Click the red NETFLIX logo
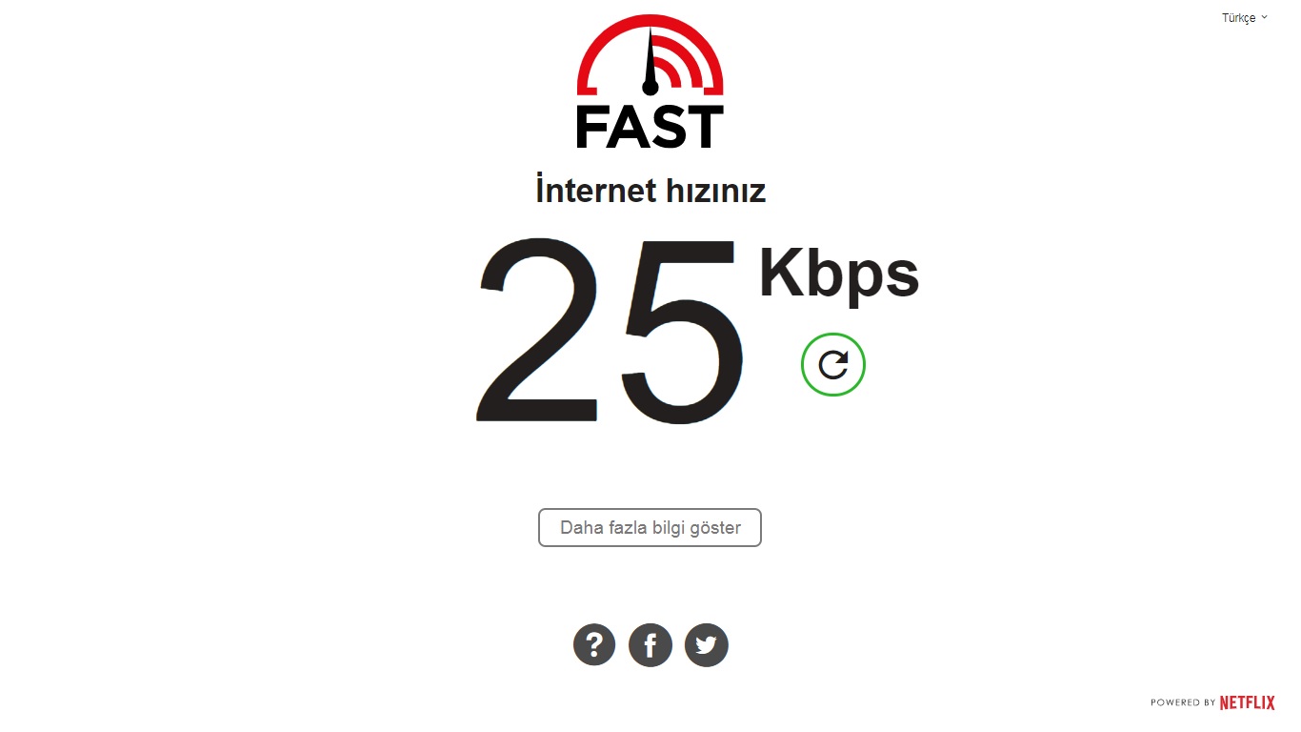Image resolution: width=1301 pixels, height=732 pixels. (x=1247, y=702)
